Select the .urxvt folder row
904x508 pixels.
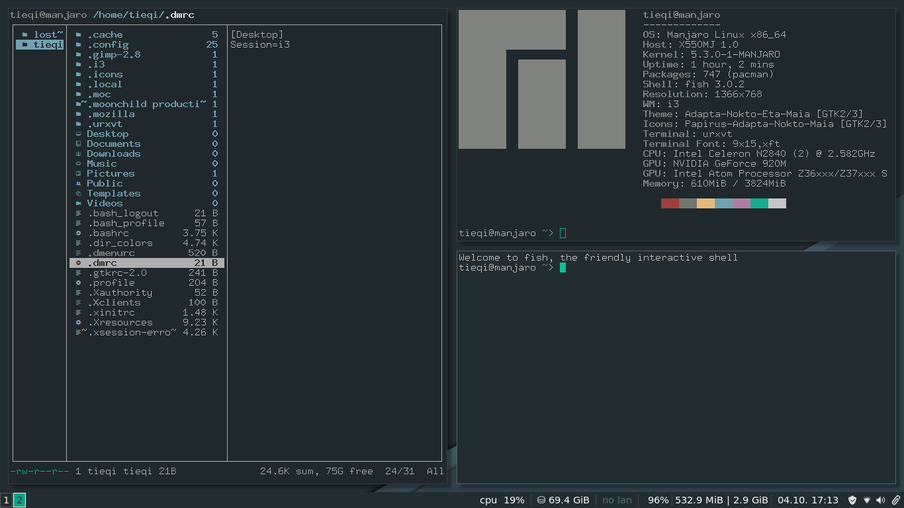tap(147, 124)
